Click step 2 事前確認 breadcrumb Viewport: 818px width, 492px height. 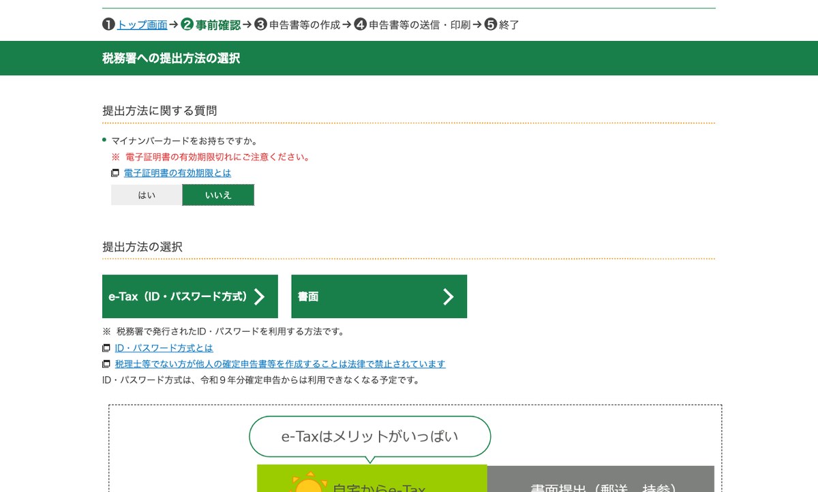click(x=211, y=25)
